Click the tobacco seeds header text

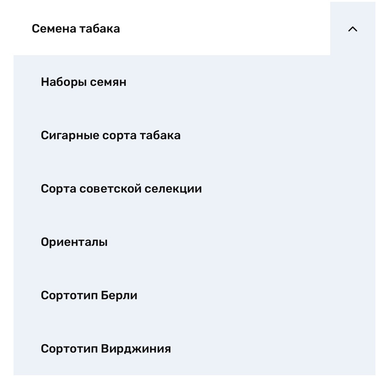pos(76,29)
